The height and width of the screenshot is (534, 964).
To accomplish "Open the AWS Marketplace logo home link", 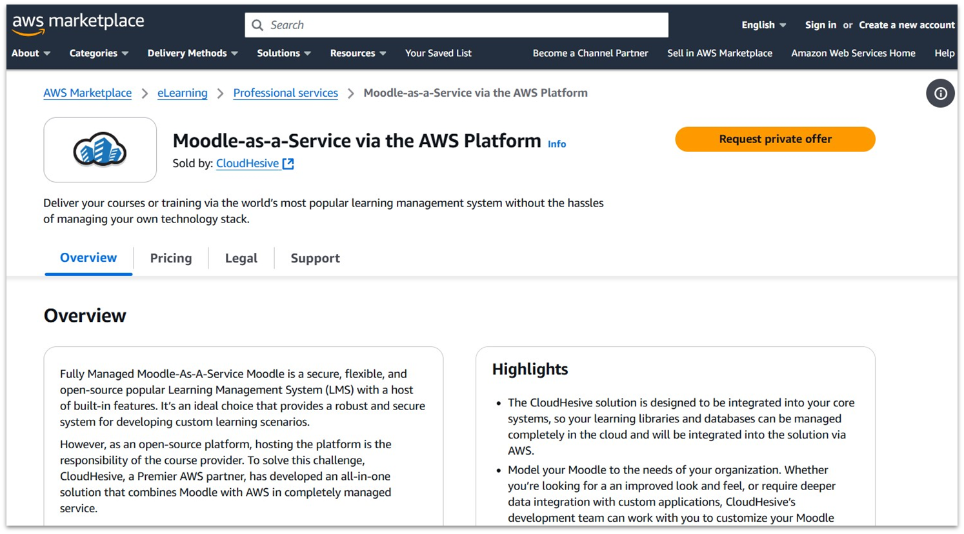I will coord(78,24).
